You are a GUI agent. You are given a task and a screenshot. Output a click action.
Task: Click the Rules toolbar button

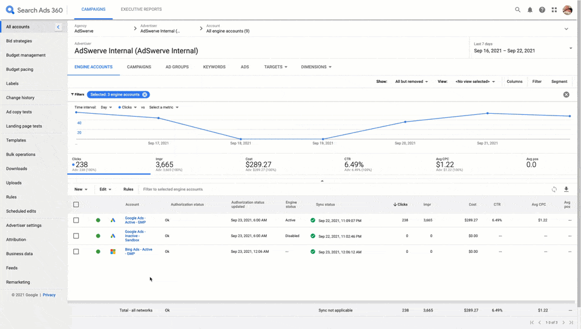tap(128, 189)
